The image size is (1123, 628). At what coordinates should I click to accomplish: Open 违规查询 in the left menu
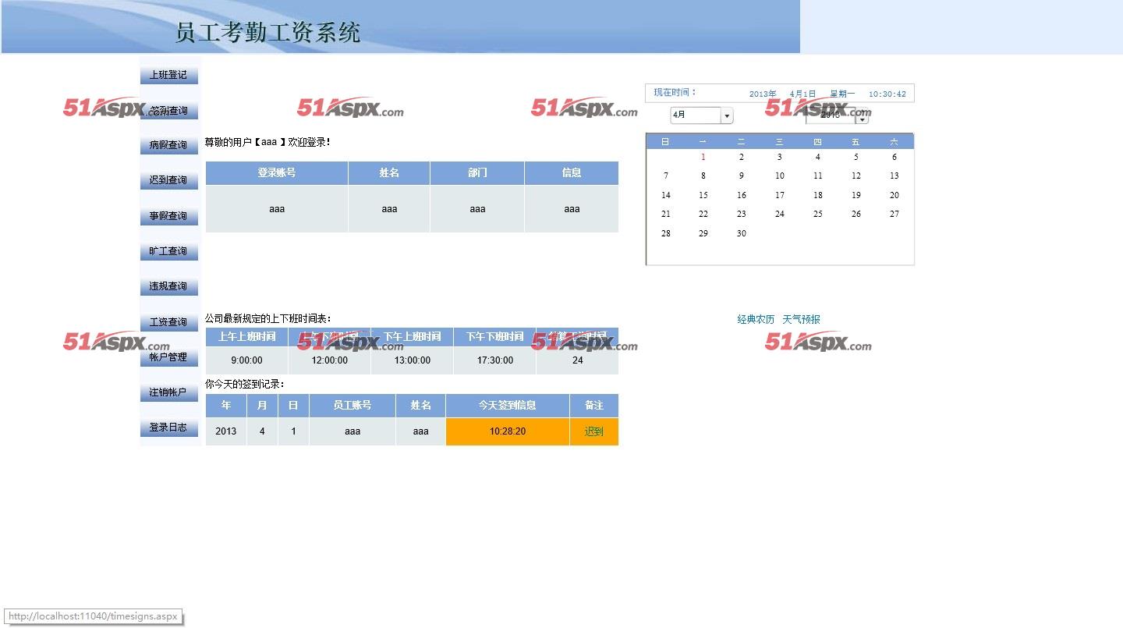click(168, 286)
